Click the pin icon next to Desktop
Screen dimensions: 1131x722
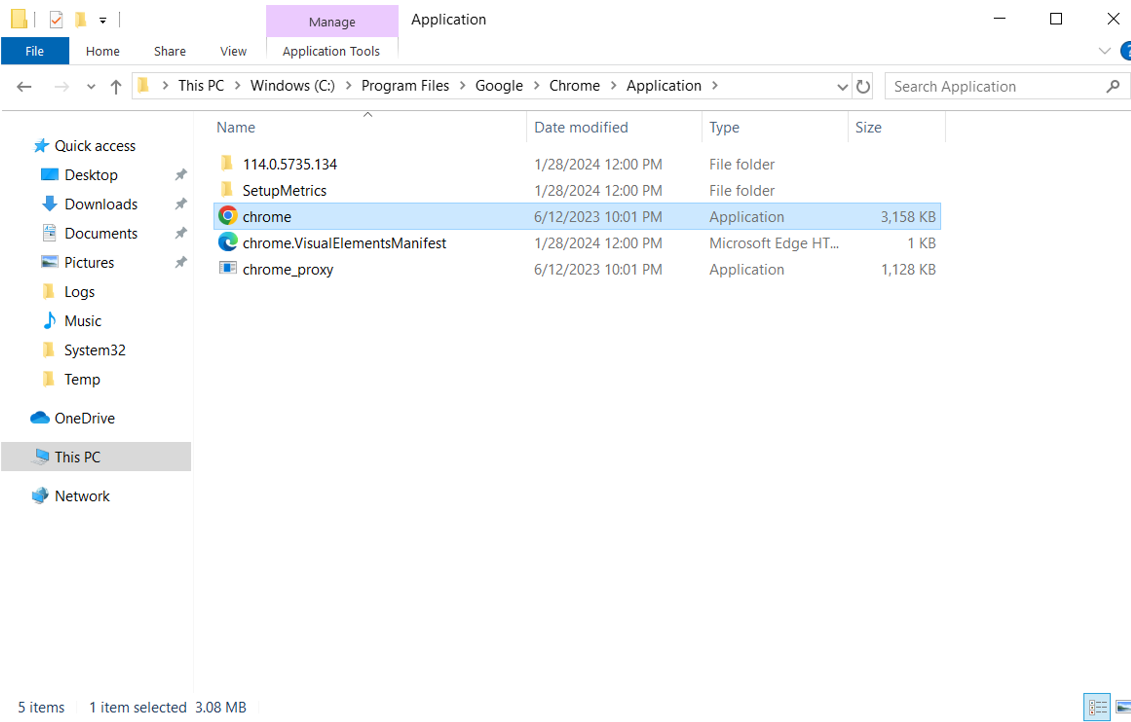[180, 175]
